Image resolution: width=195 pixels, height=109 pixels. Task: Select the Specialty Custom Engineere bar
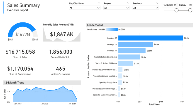coord(119,95)
